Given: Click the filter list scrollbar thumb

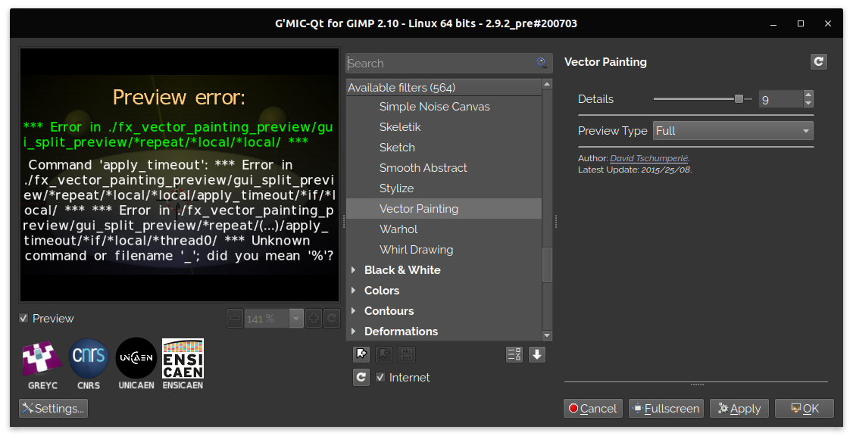Looking at the screenshot, I should click(x=547, y=265).
